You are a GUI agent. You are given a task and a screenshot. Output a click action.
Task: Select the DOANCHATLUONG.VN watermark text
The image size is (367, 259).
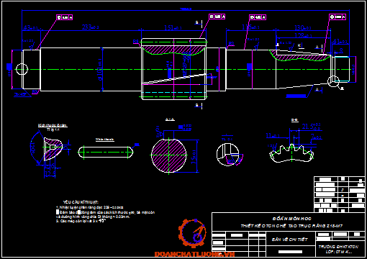194,254
